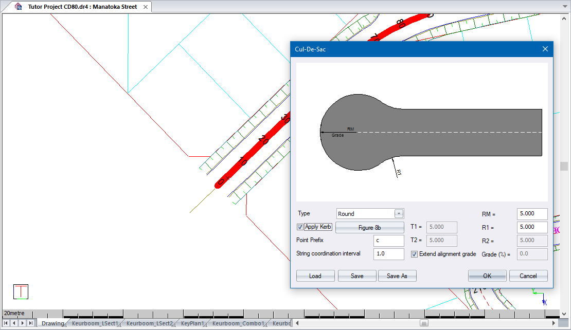
Task: Confirm the dialog with OK
Action: (x=487, y=276)
